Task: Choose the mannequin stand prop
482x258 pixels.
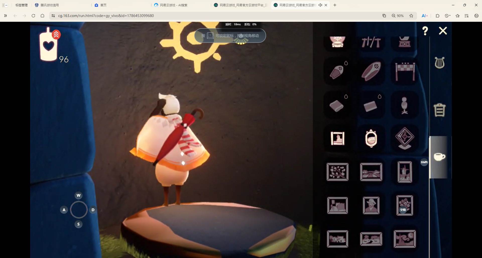Action: coord(404,105)
